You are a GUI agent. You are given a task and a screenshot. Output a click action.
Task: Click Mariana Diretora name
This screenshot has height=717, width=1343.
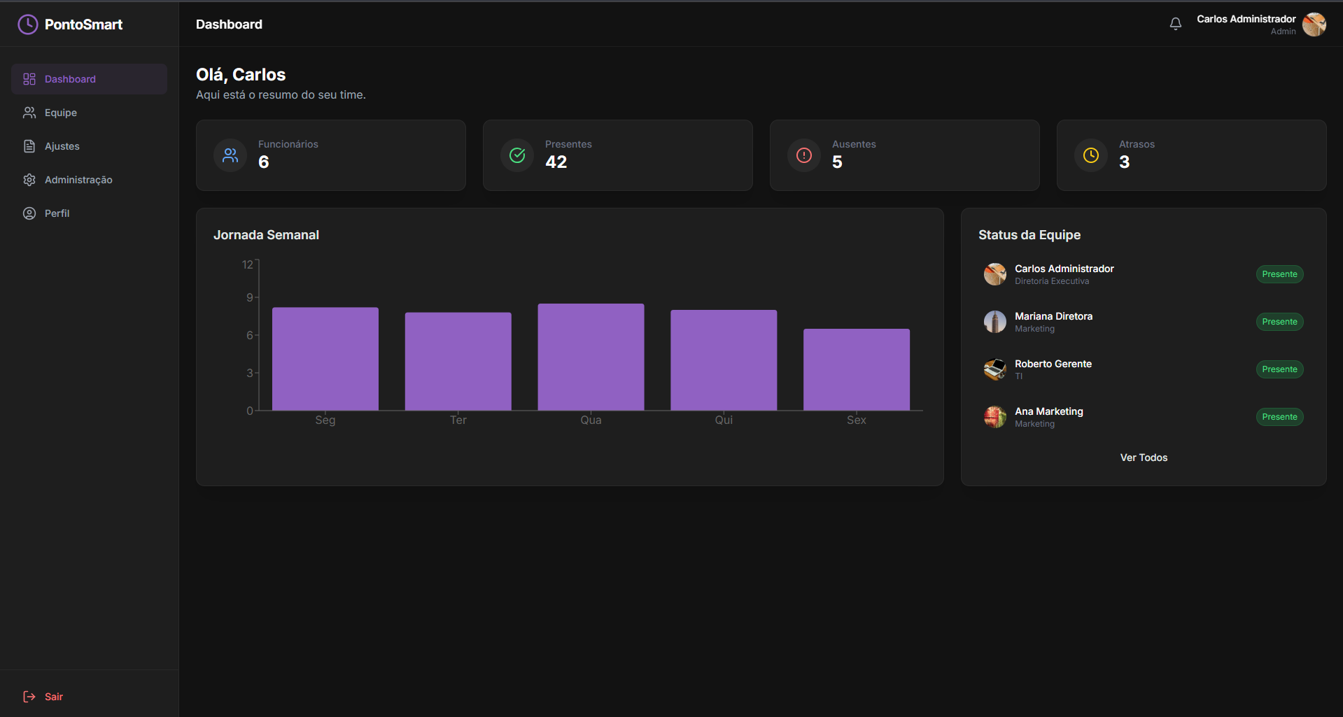tap(1053, 316)
